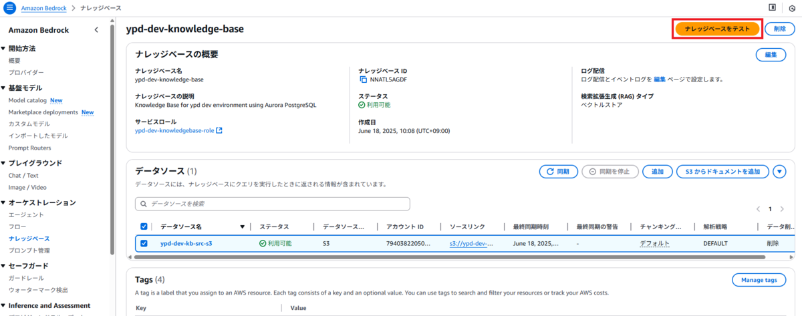Viewport: 802px width, 316px height.
Task: Click S3 からドキュメントを追加 button
Action: click(722, 172)
